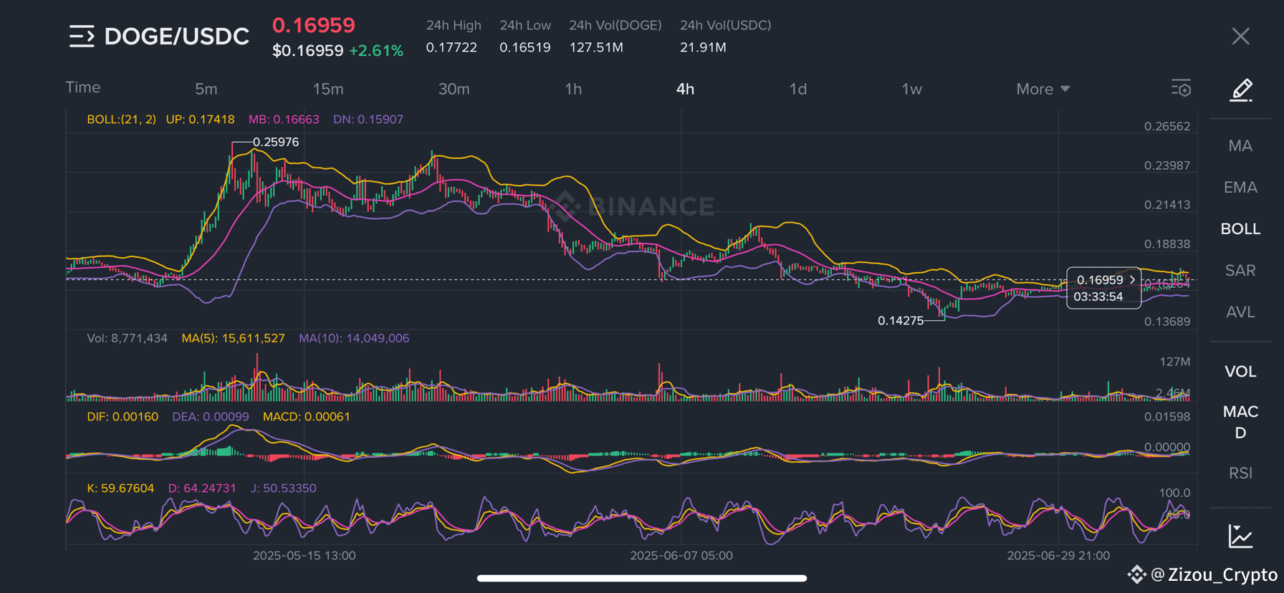Click the MACD: 0.00061 label
The height and width of the screenshot is (593, 1284).
click(307, 417)
